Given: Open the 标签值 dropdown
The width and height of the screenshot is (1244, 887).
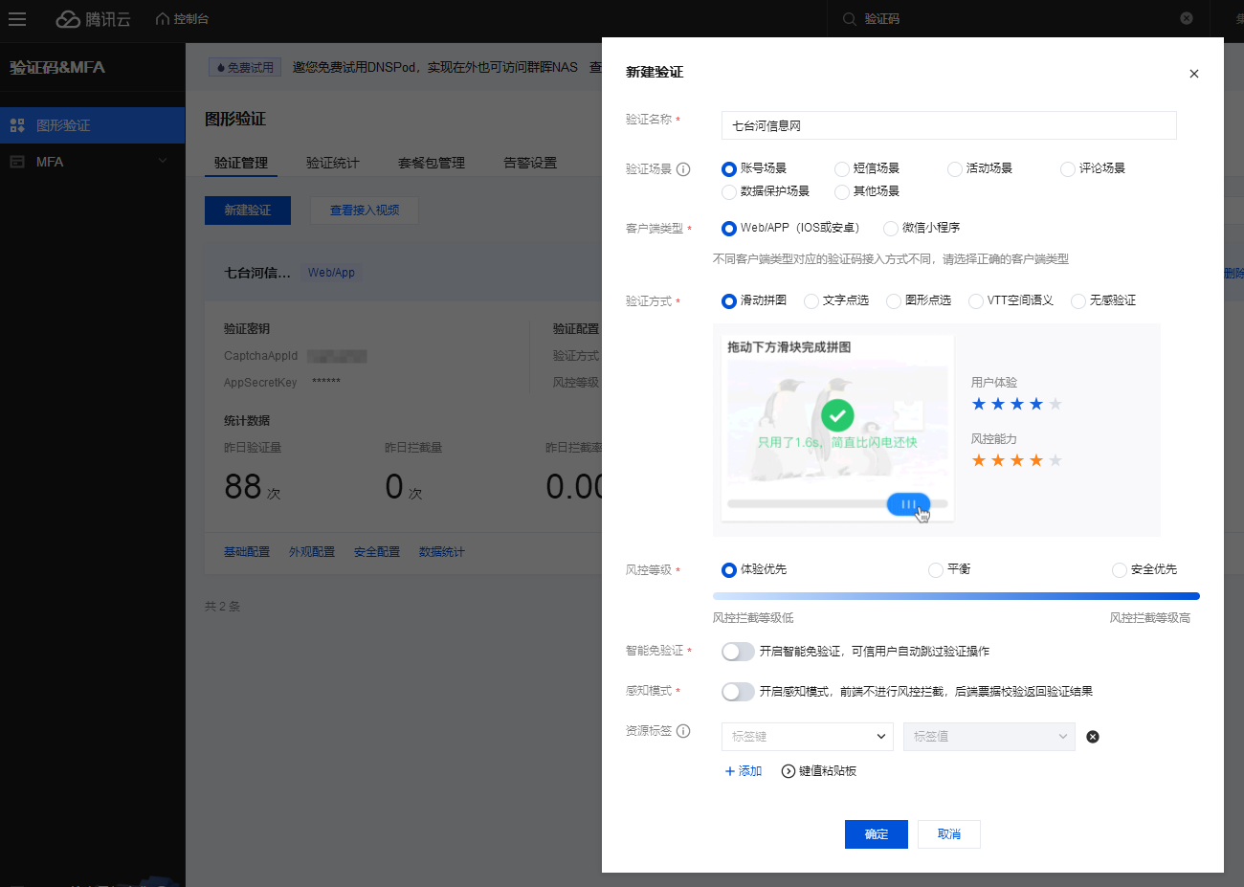Looking at the screenshot, I should pyautogui.click(x=989, y=737).
